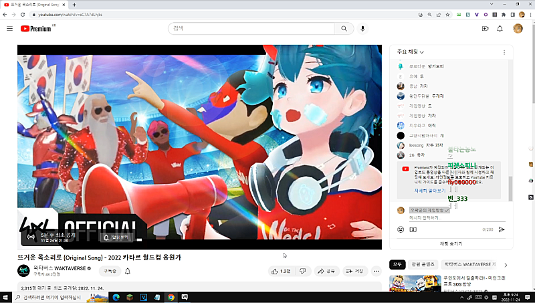535x303 pixels.
Task: Select the 왁타버스 WAKTAVERSE filter chip
Action: tap(470, 264)
